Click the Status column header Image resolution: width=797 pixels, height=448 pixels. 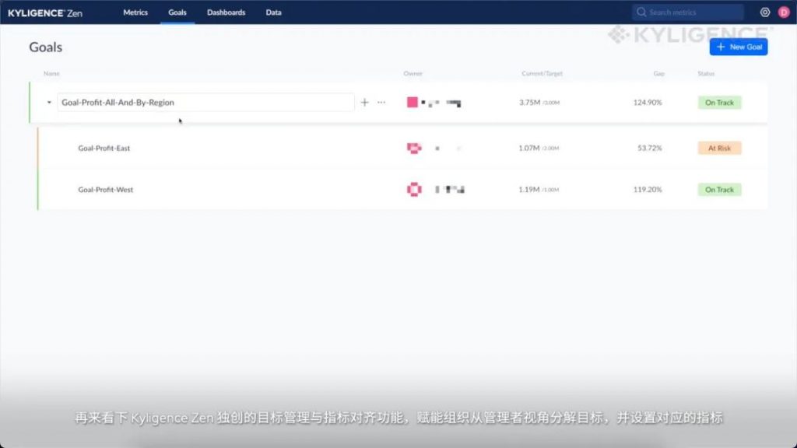(705, 73)
